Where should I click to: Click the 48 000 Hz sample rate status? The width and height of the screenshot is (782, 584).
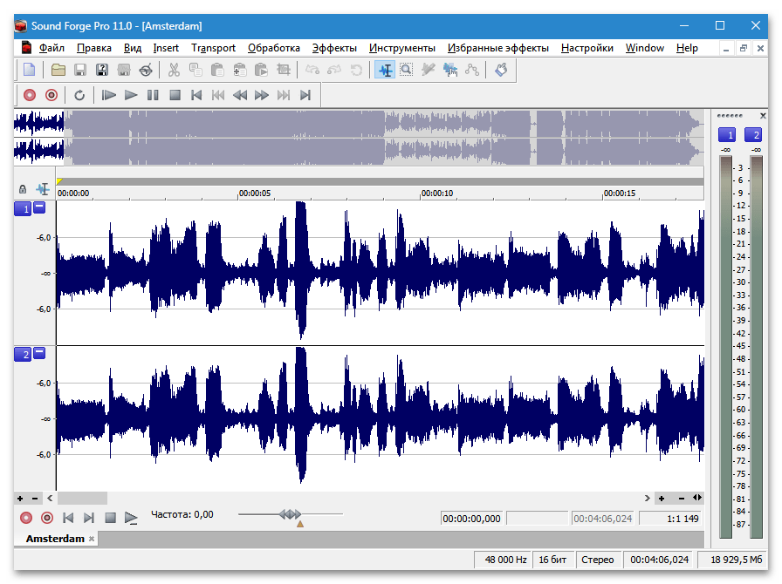502,560
